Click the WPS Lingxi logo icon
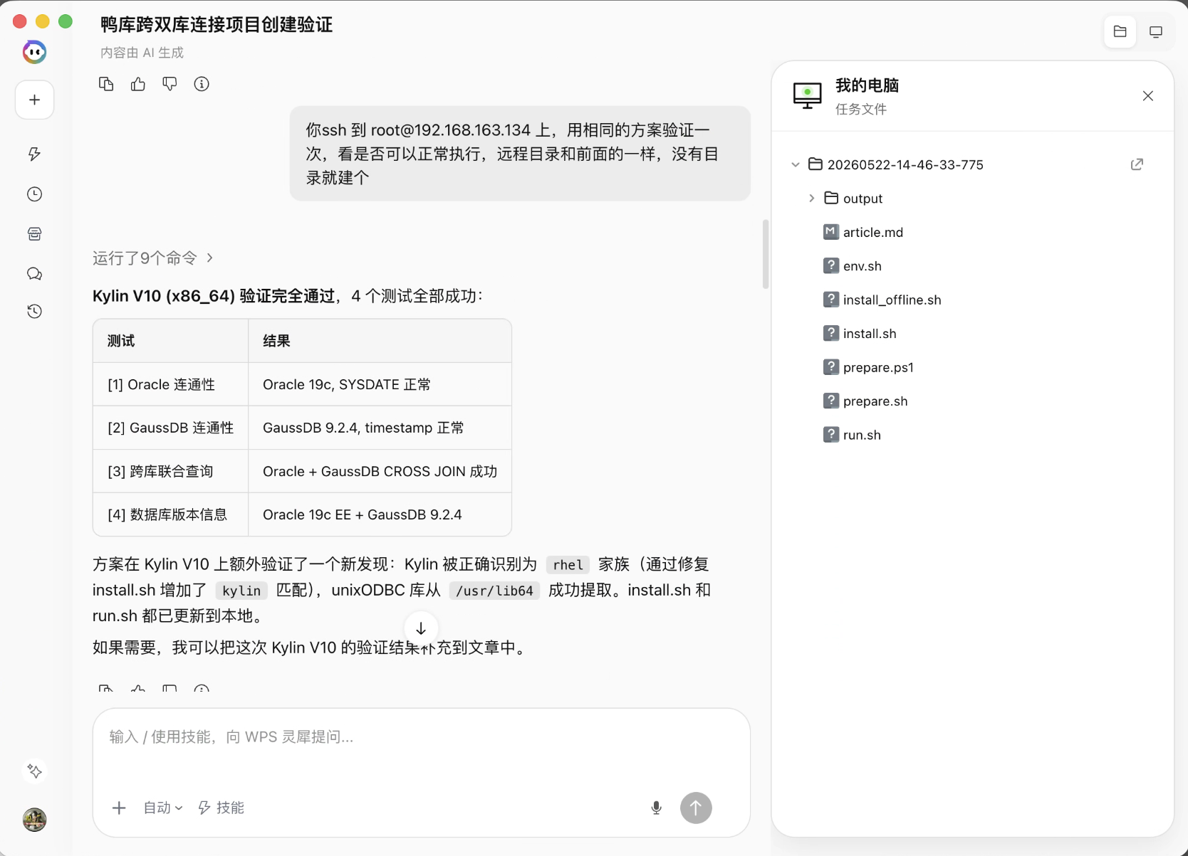Screen dimensions: 1188x856 34,52
